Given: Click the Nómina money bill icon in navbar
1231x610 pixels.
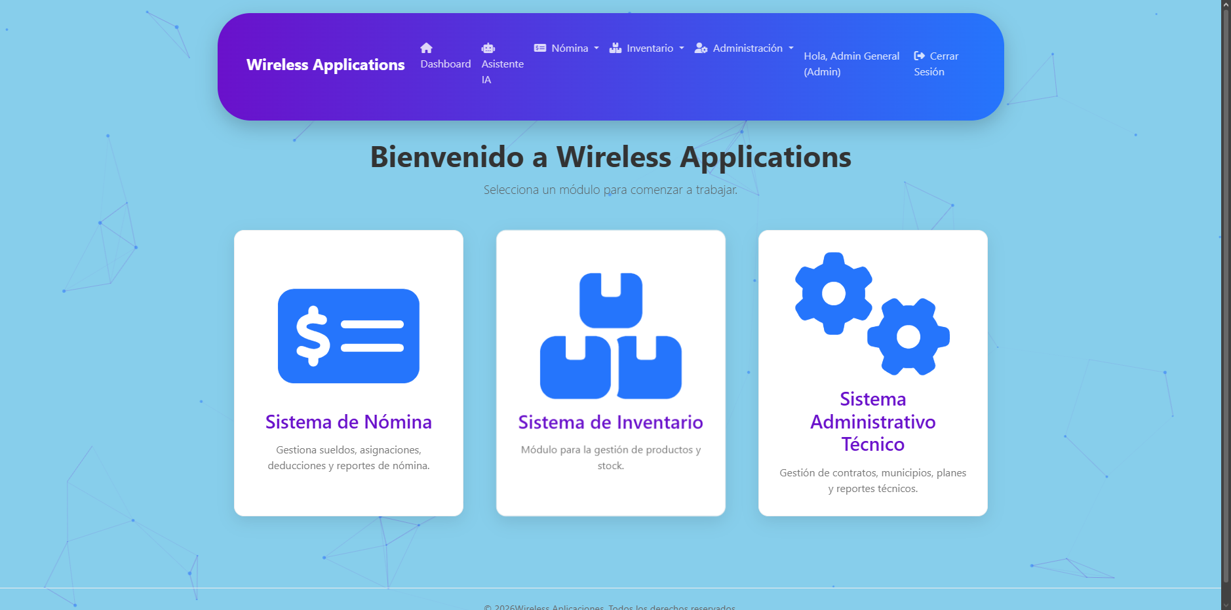Looking at the screenshot, I should point(540,48).
